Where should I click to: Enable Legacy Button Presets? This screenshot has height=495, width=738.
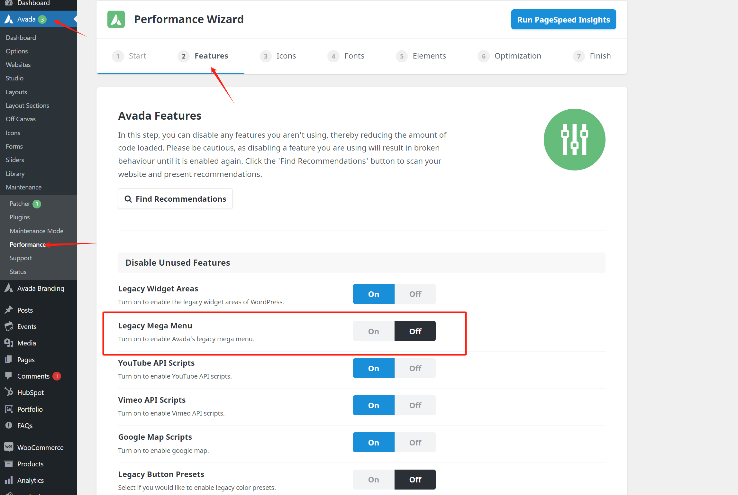[373, 480]
